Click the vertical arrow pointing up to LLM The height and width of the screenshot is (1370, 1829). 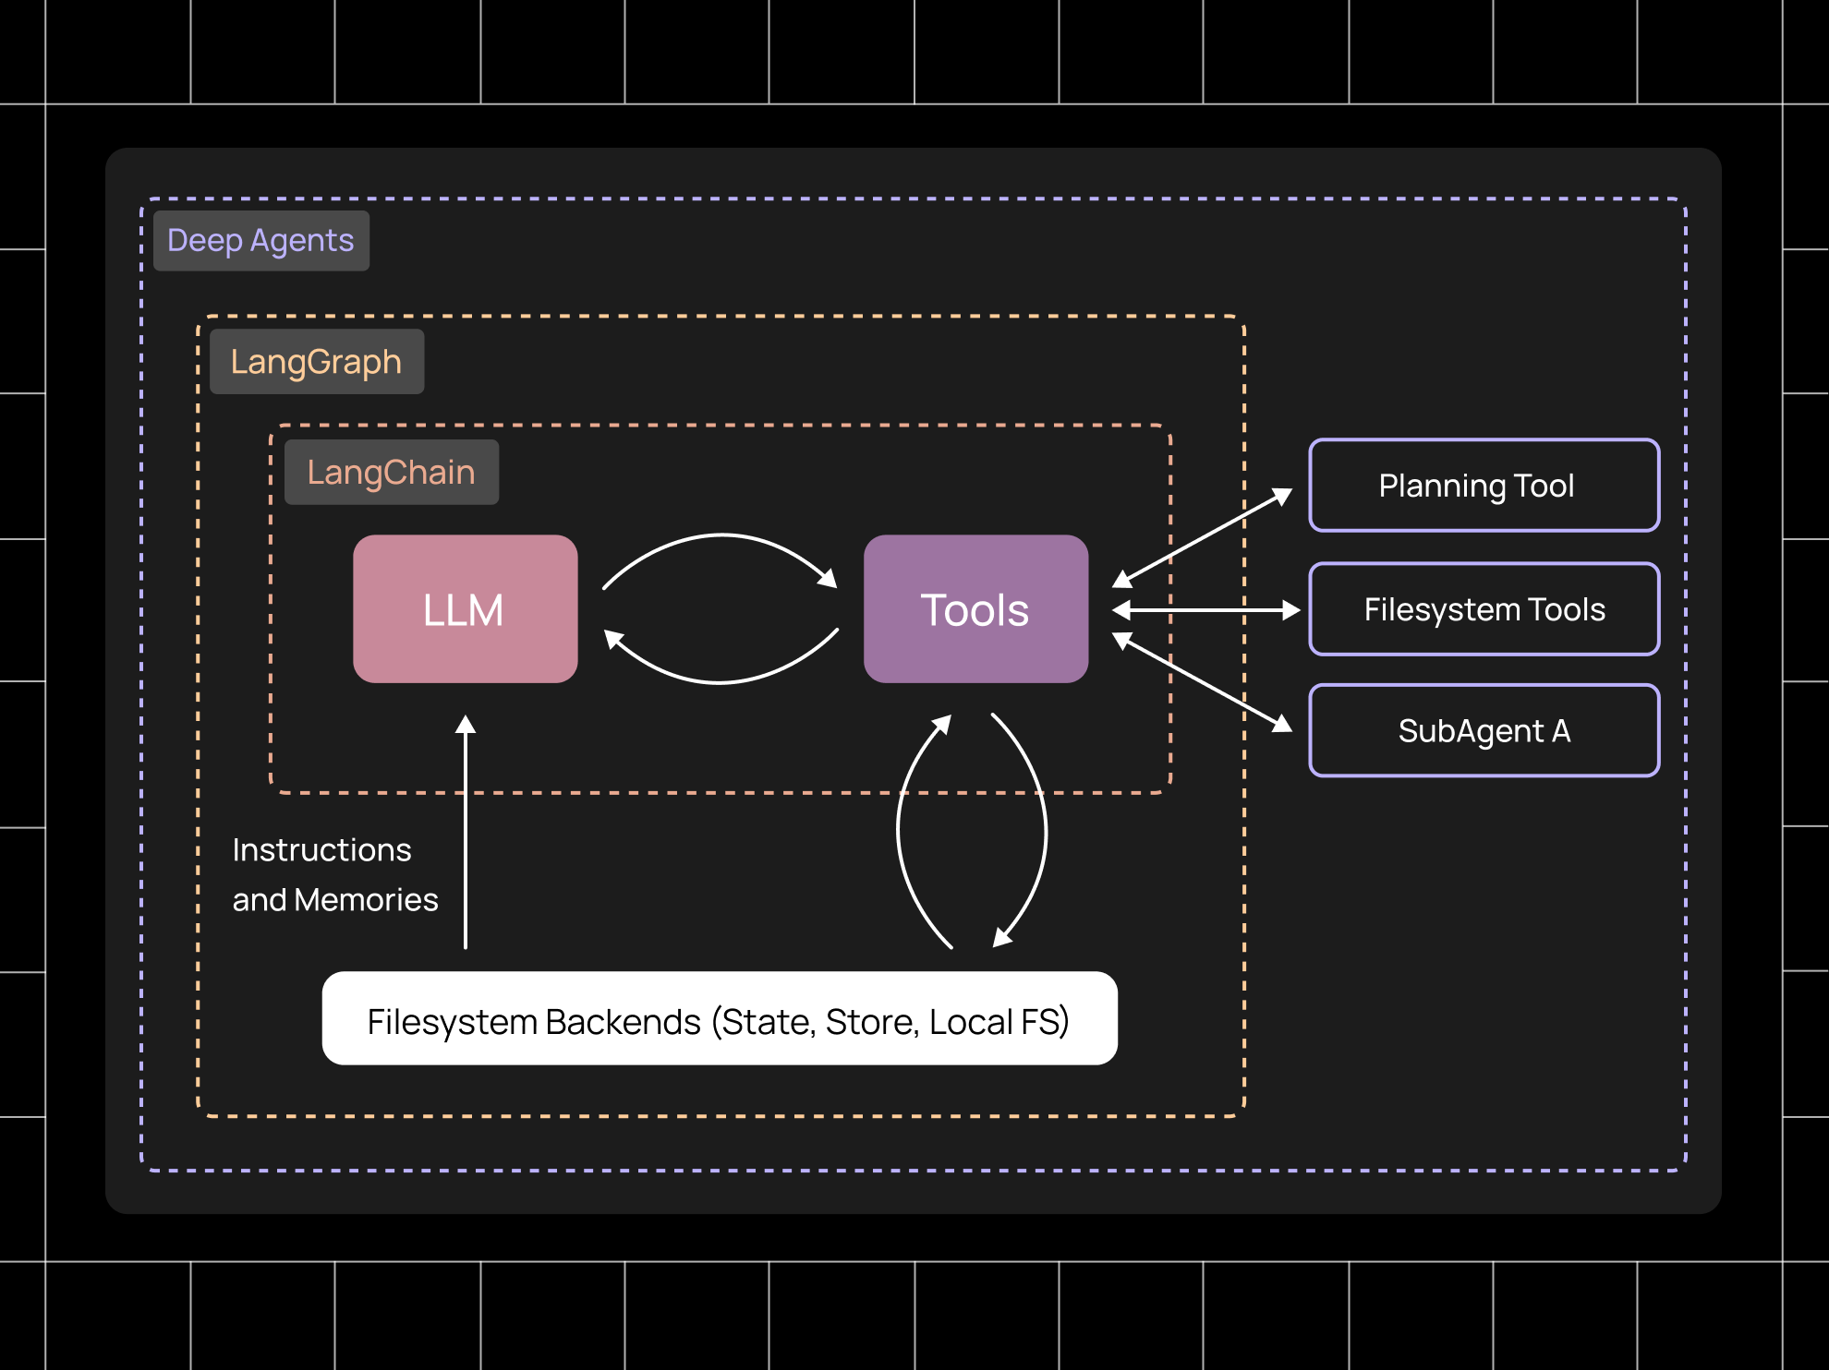(466, 831)
